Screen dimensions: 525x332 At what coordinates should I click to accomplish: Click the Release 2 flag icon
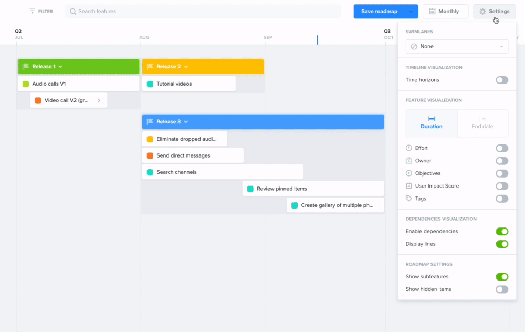[150, 66]
